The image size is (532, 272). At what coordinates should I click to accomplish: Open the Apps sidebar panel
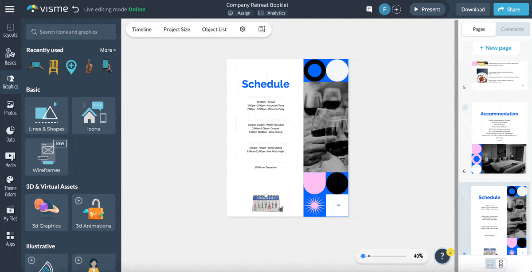click(x=10, y=239)
